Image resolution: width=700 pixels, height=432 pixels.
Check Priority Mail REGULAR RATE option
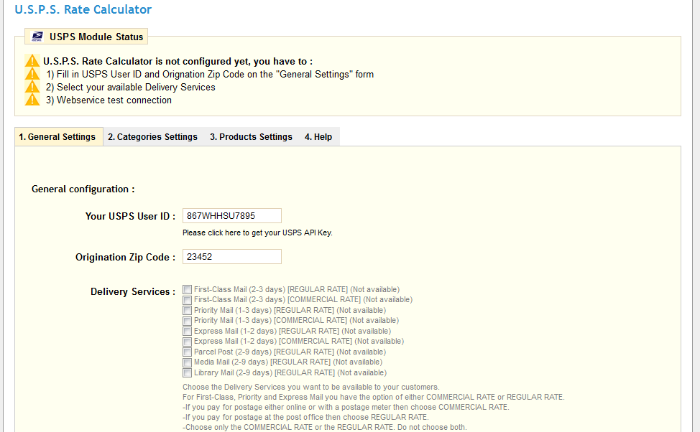(188, 310)
